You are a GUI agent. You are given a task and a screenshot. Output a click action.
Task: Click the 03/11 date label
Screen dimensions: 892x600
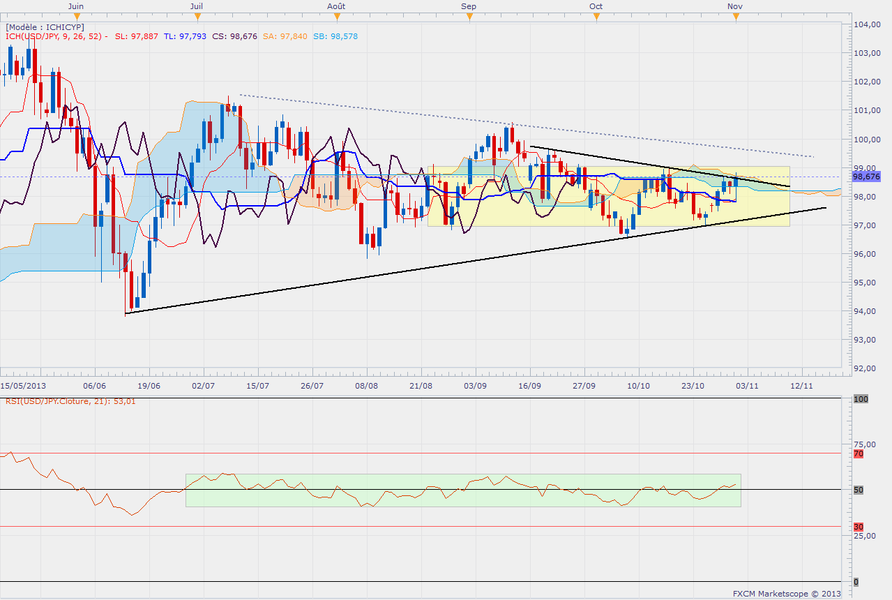click(x=747, y=384)
